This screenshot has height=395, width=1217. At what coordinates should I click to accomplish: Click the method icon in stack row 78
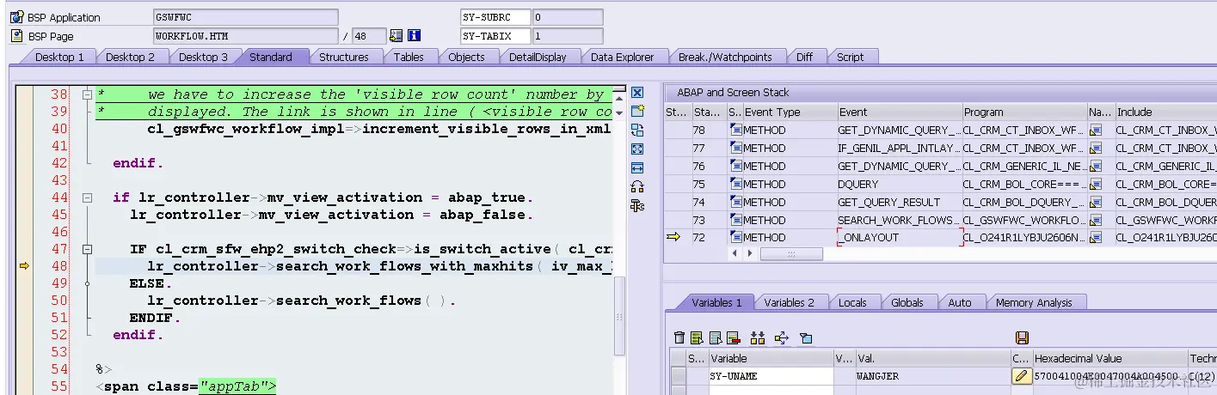pyautogui.click(x=736, y=130)
